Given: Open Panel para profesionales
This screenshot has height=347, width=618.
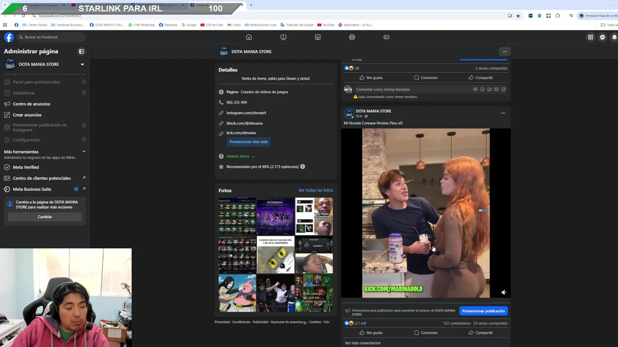Looking at the screenshot, I should point(44,82).
